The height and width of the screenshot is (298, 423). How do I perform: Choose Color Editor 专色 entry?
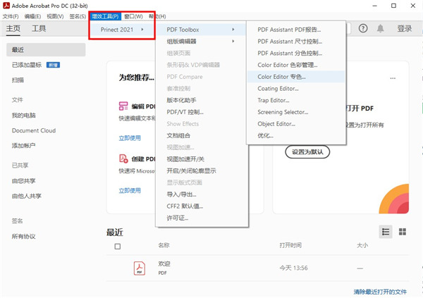point(296,77)
